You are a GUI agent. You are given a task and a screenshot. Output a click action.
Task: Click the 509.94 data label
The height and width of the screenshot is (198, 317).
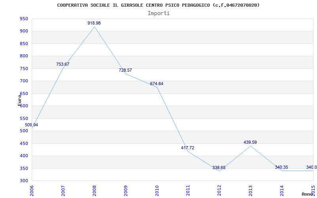pyautogui.click(x=31, y=125)
